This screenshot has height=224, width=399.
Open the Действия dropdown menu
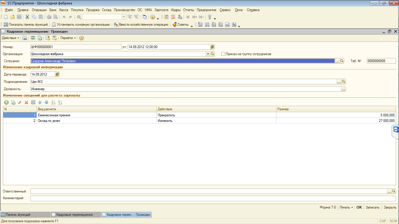click(11, 38)
